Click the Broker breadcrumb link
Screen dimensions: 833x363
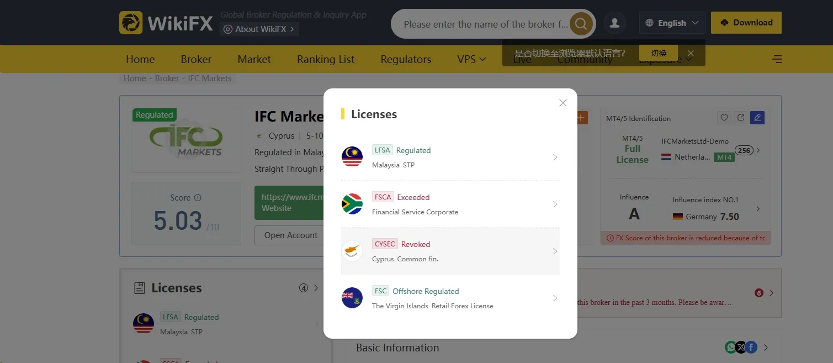(167, 78)
